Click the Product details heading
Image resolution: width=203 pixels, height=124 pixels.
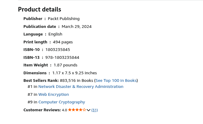(40, 9)
